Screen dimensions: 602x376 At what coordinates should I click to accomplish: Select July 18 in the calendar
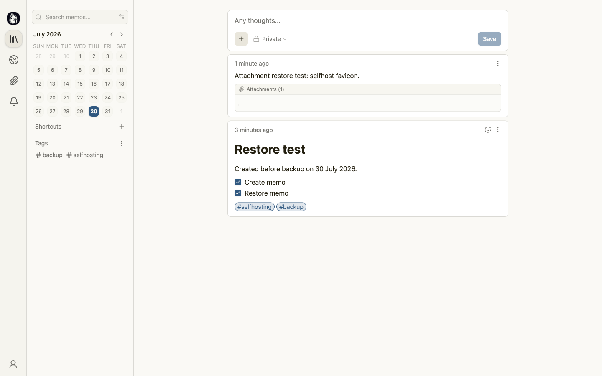pos(121,84)
